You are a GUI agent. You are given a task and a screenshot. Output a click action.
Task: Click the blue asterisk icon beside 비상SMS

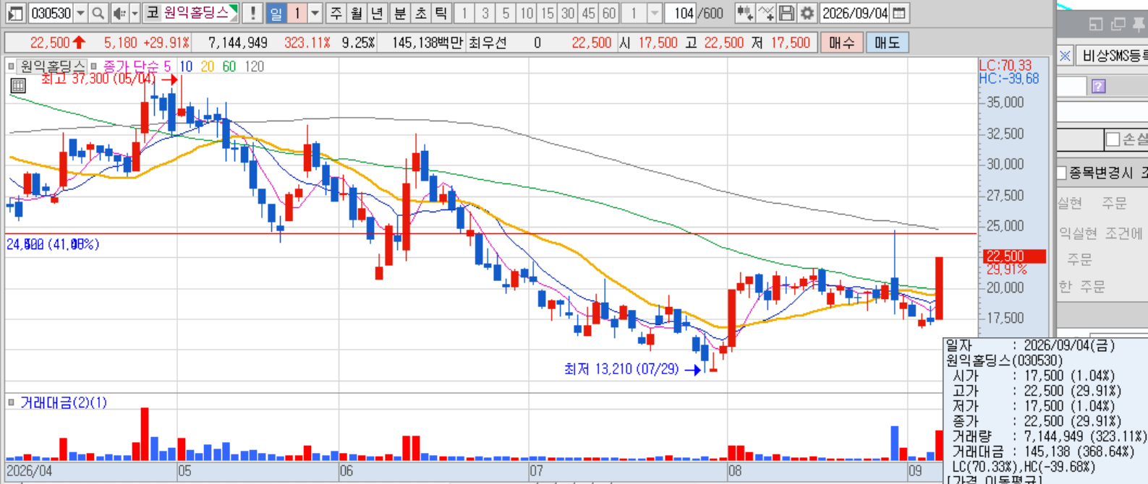1065,56
